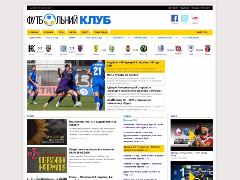Open the Оперативна інформація станом на 08:00 article
The height and width of the screenshot is (180, 240).
coord(92,151)
